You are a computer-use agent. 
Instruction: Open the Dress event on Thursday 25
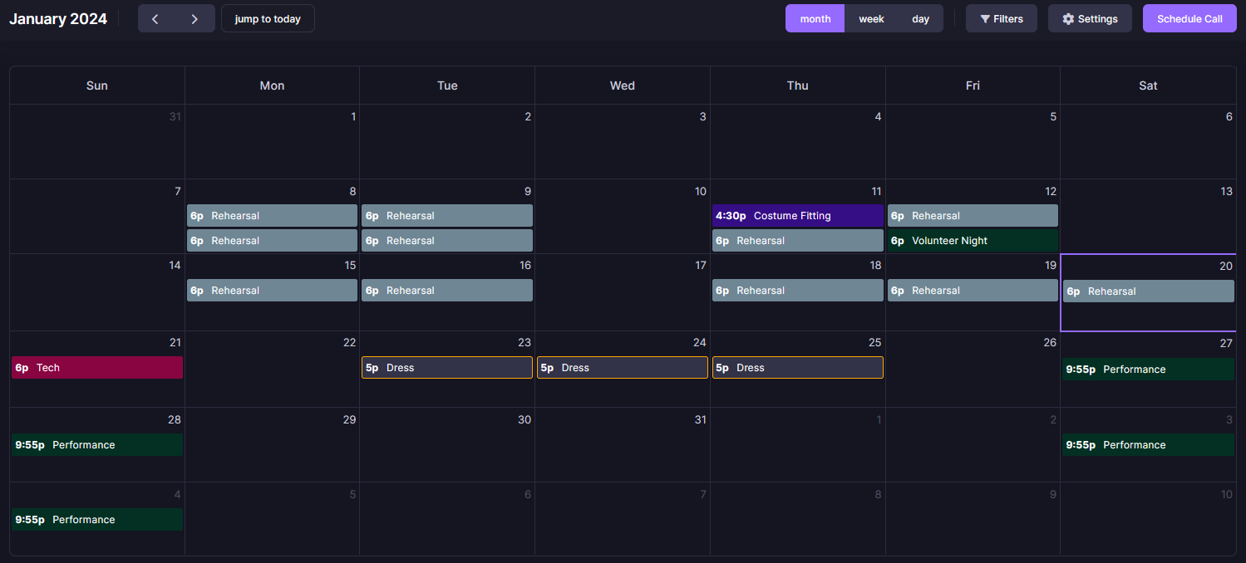click(x=797, y=368)
